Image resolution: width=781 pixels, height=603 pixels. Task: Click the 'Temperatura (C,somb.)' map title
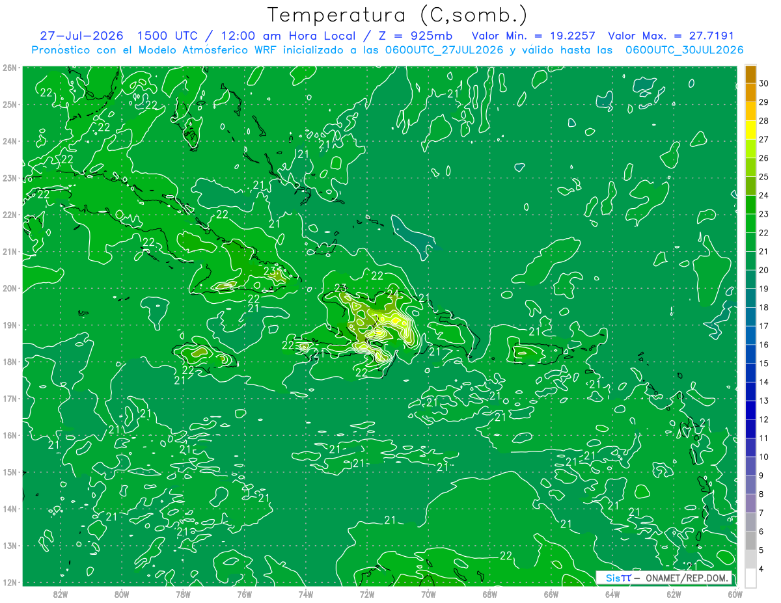[x=398, y=16]
